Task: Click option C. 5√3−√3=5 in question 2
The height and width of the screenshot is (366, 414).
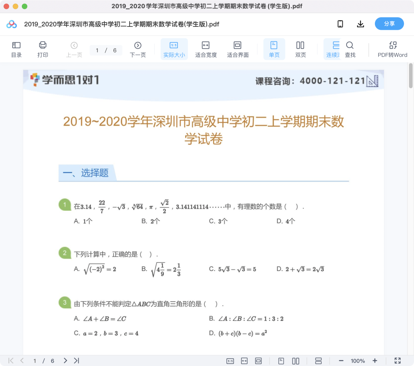Action: pos(233,269)
